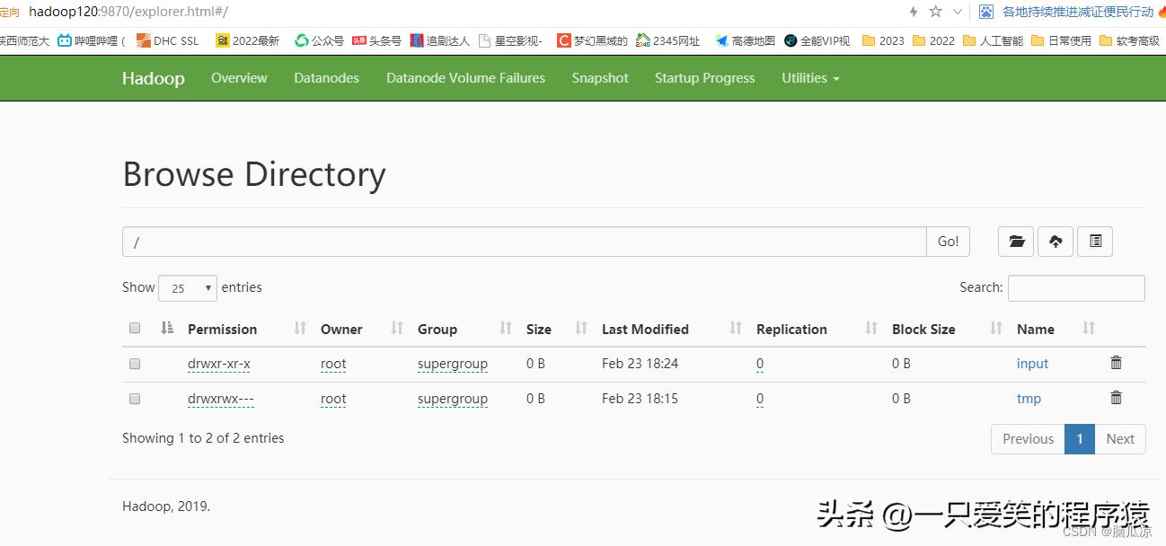This screenshot has height=546, width=1166.
Task: Click the trash icon next to input directory
Action: (x=1116, y=363)
